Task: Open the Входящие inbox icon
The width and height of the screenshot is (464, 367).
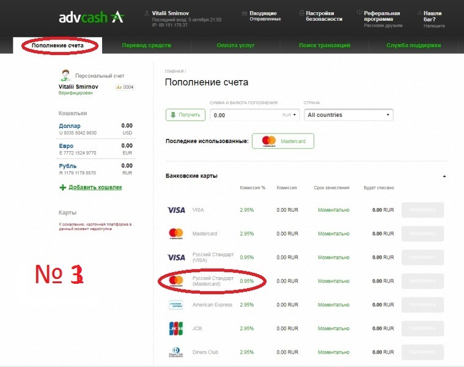Action: (x=245, y=13)
